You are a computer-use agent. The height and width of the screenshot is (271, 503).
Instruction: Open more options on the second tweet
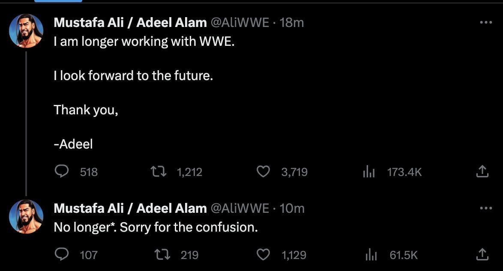click(485, 208)
